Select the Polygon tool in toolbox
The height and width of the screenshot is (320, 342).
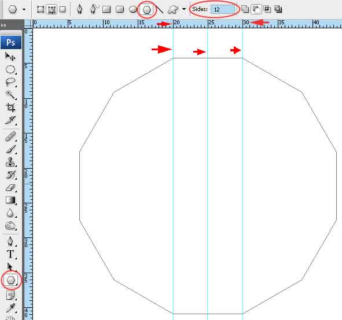pos(11,280)
